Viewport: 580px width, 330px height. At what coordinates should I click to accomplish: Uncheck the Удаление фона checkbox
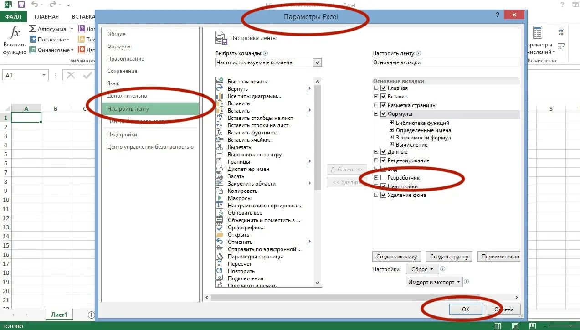point(383,195)
